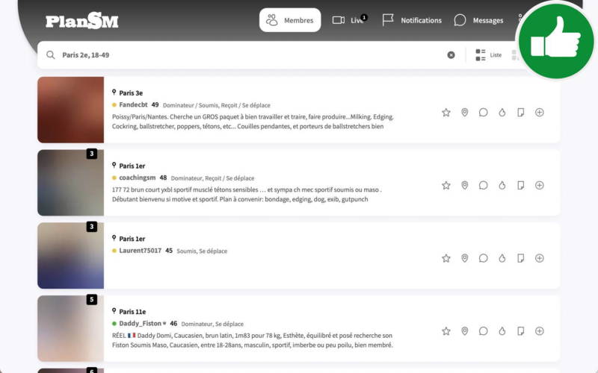Open the chat bubble icon for Laurent75017
Viewport: 598px width, 373px height.
tap(484, 258)
